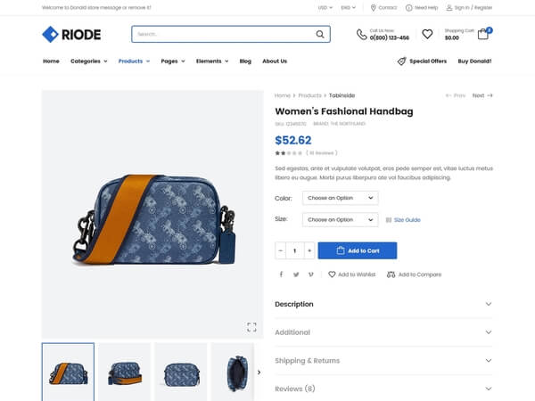Decrease quantity with minus button
Screen dimensions: 535x401
(281, 250)
